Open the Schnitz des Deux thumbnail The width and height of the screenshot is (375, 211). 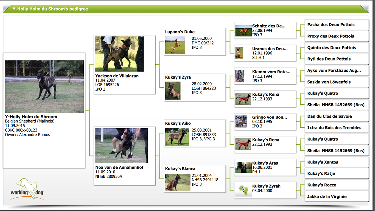[243, 31]
